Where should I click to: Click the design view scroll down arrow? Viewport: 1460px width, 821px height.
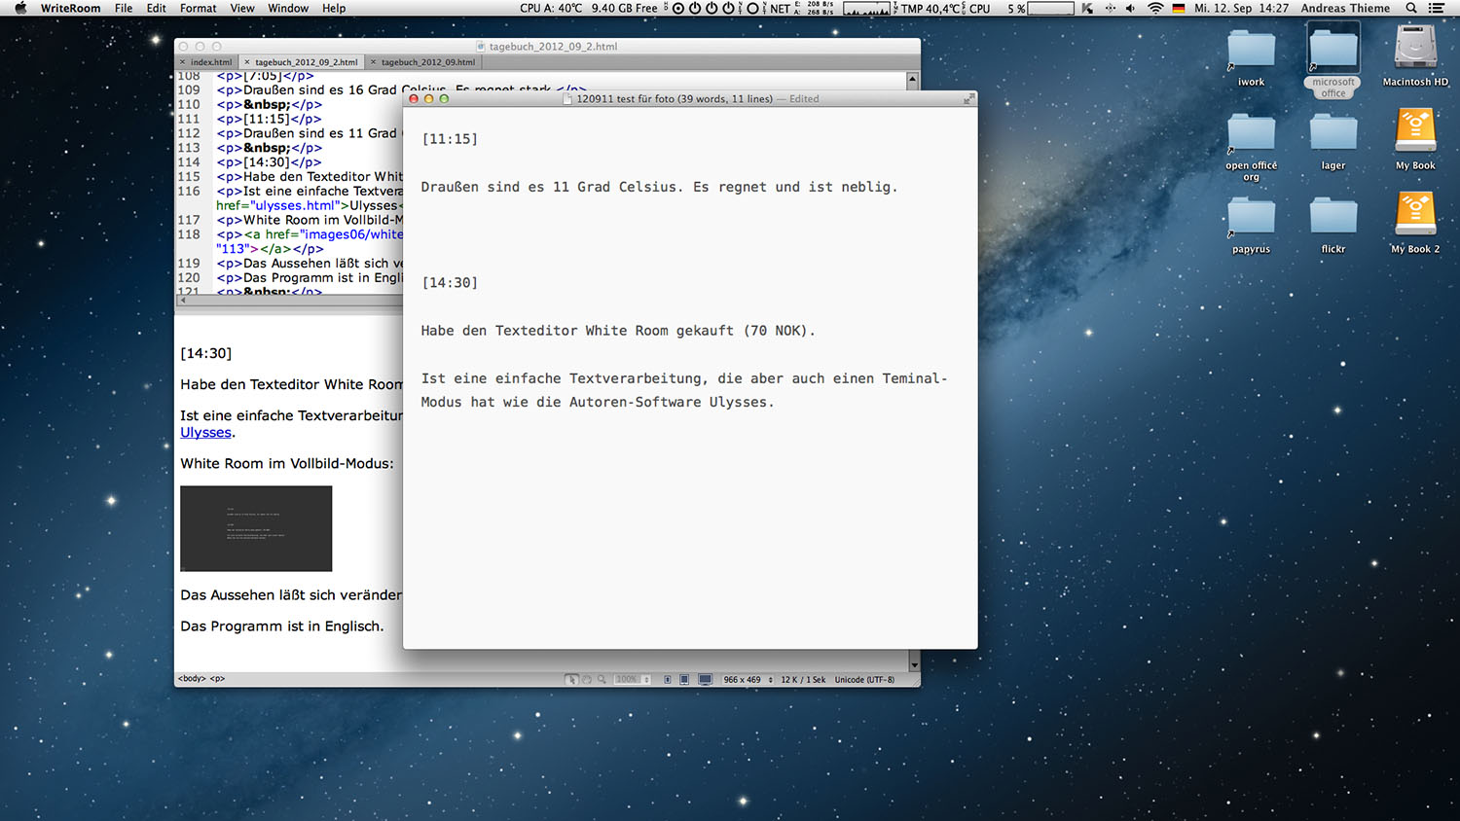pos(914,665)
